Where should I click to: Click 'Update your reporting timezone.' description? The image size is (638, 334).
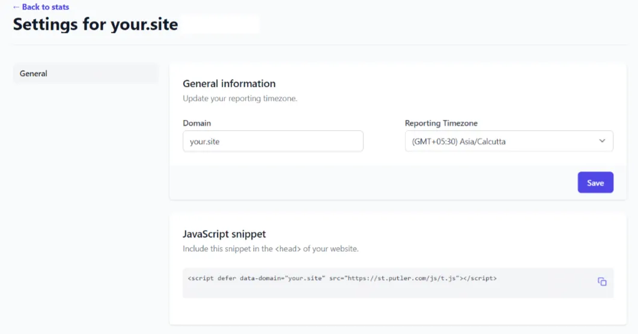click(240, 98)
